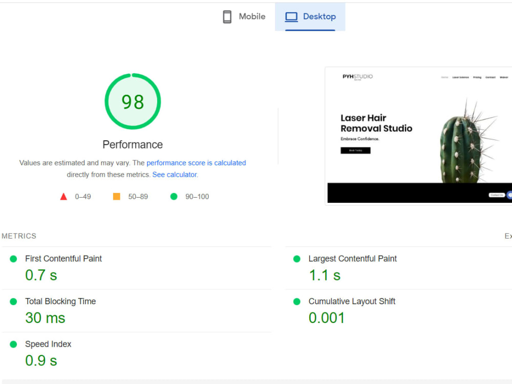Select the Total Blocking Time label

[60, 302]
